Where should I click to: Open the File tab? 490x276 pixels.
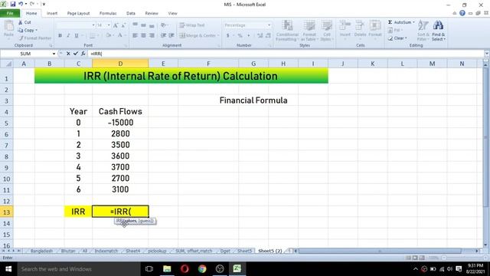click(10, 13)
